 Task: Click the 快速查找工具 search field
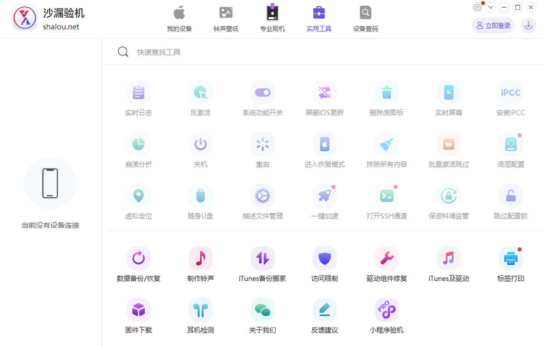(x=272, y=52)
